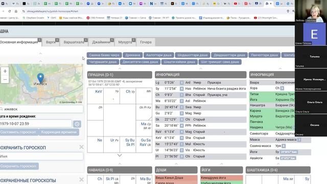Click the badge beside Адхика мааса
Screen dimensions: 327x184
click(299, 140)
